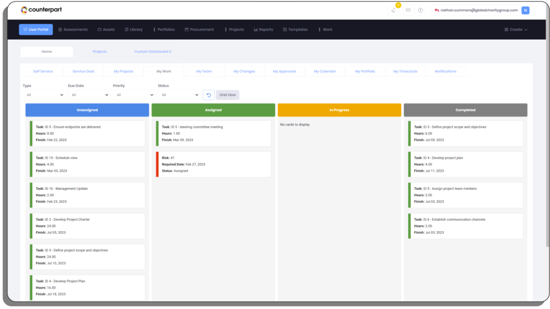Click the green Assigned column header
The width and height of the screenshot is (550, 309).
coord(213,110)
